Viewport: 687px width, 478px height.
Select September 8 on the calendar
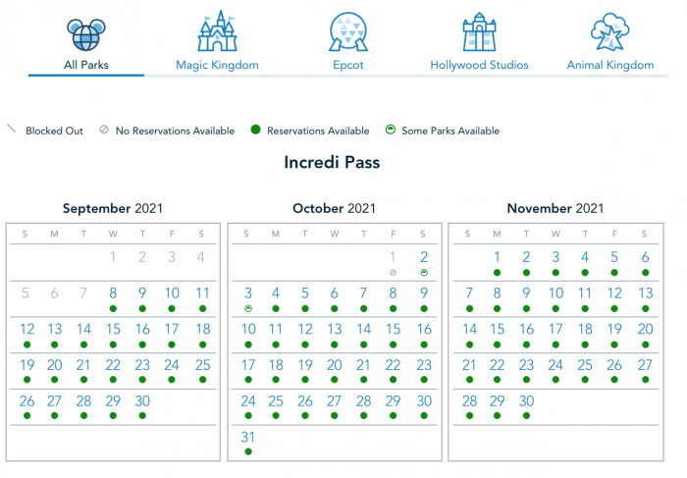[114, 292]
